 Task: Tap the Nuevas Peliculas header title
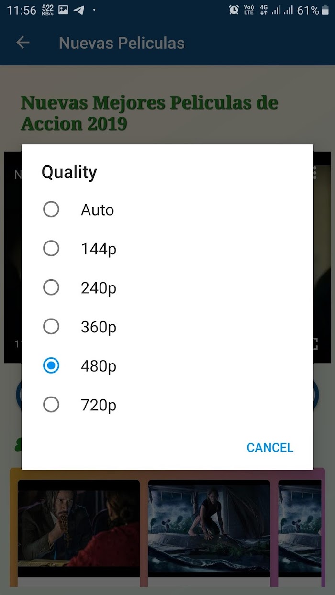tap(122, 43)
